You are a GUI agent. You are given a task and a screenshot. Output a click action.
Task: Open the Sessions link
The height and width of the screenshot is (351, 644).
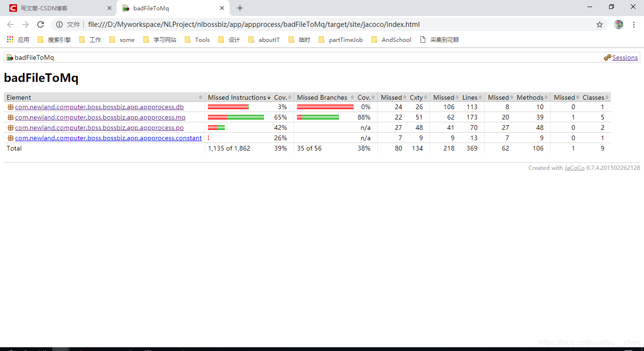tap(625, 57)
